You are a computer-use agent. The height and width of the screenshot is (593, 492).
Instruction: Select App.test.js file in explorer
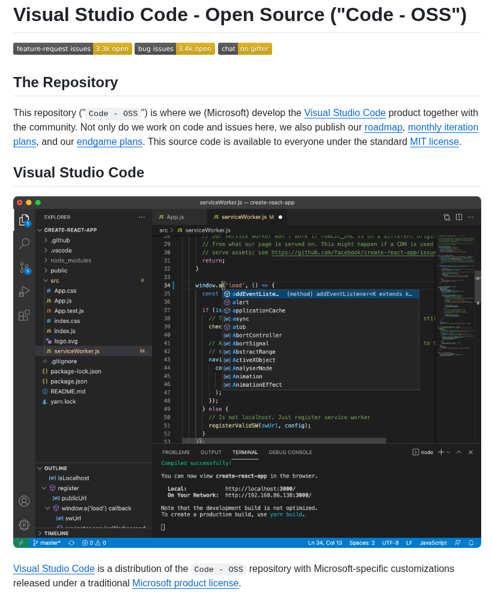coord(94,311)
